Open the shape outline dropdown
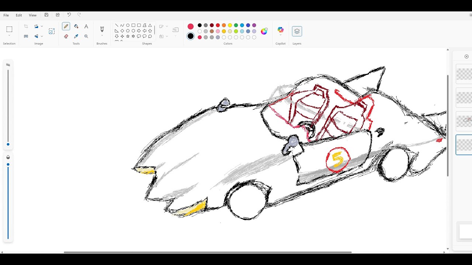 (x=167, y=26)
